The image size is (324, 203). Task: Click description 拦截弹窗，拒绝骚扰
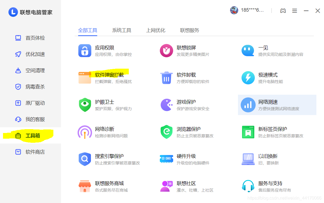point(114,81)
